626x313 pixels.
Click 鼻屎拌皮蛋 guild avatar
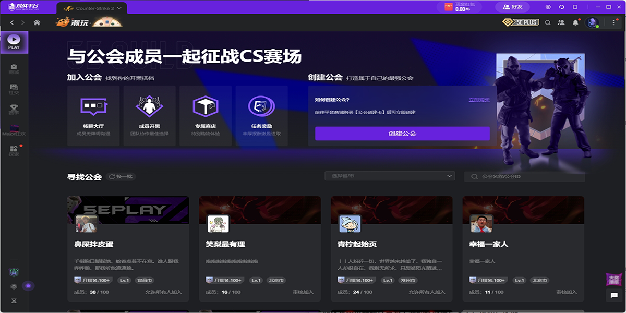coord(86,223)
